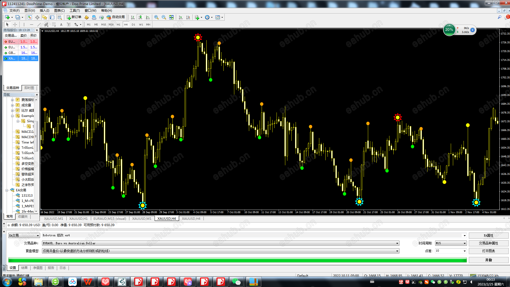510x287 pixels.
Task: Expand the 成交量 indicator folder
Action: [x=12, y=105]
